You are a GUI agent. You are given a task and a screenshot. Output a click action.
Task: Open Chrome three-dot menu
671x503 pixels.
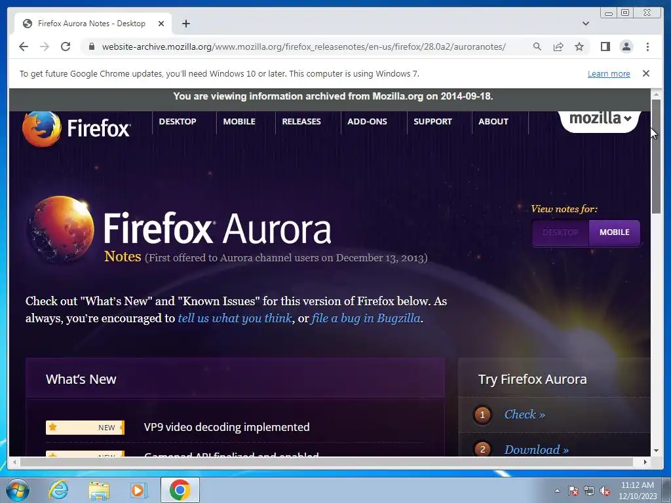(x=647, y=47)
